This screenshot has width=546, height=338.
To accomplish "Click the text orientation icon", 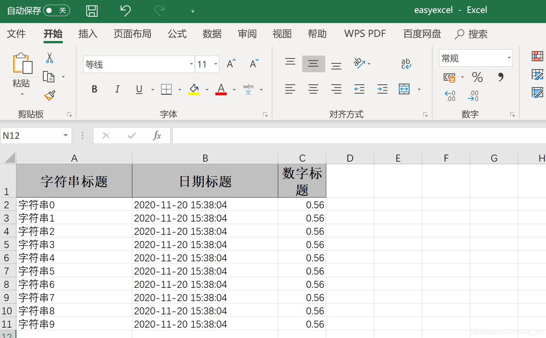I will [359, 63].
